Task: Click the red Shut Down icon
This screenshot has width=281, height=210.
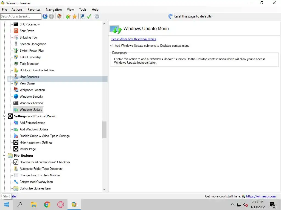Action: tap(16, 31)
